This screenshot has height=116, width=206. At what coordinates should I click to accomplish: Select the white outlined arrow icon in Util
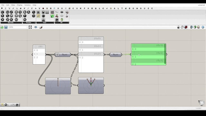[62, 16]
